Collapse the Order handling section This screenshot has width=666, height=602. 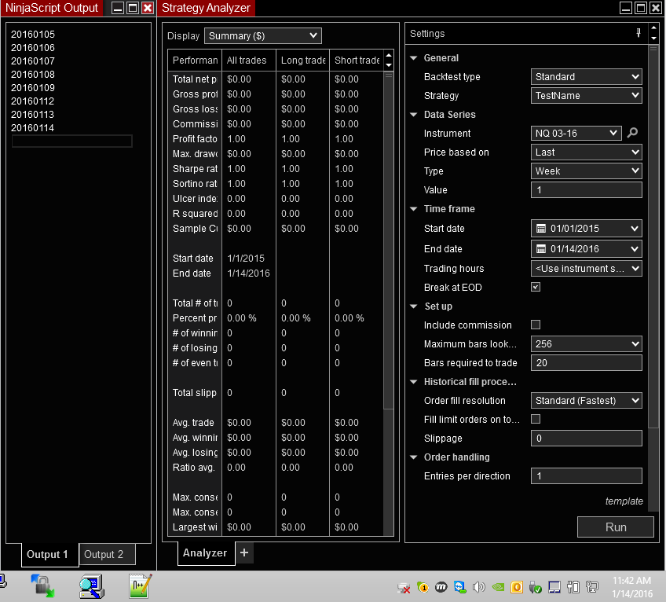point(414,457)
